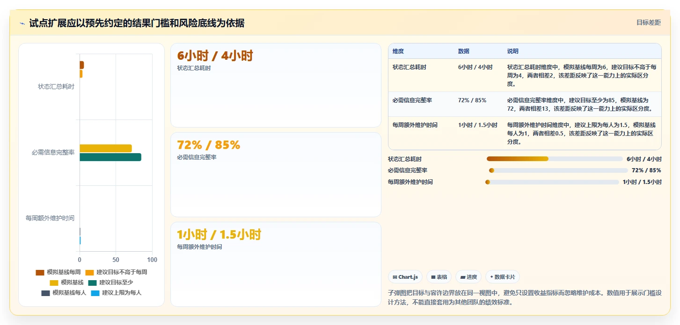Image resolution: width=680 pixels, height=325 pixels.
Task: Click the yellow 模拟基线 bar in chart
Action: [106, 148]
